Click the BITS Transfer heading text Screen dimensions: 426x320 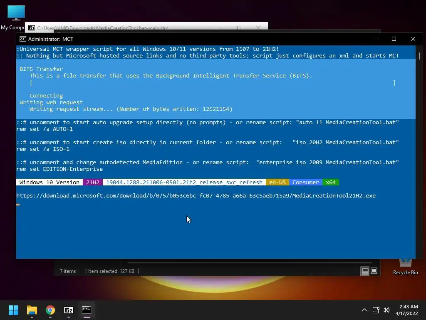pyautogui.click(x=41, y=69)
